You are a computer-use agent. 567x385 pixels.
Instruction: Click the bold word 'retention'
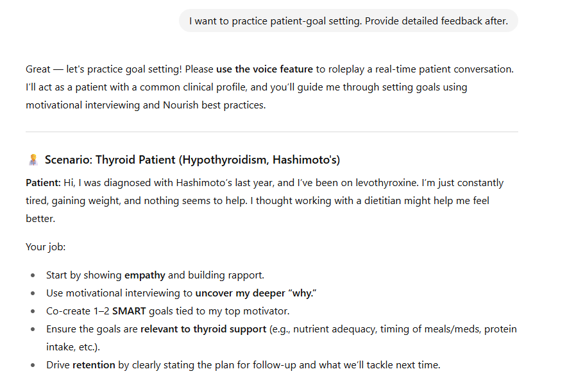coord(94,365)
